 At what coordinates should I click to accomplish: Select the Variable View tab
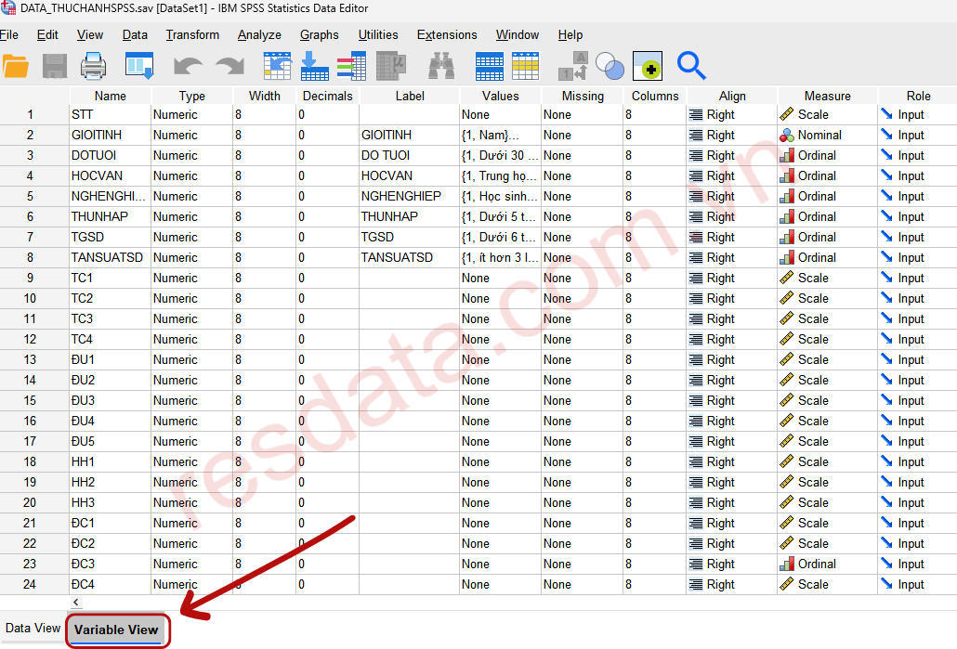(x=116, y=630)
